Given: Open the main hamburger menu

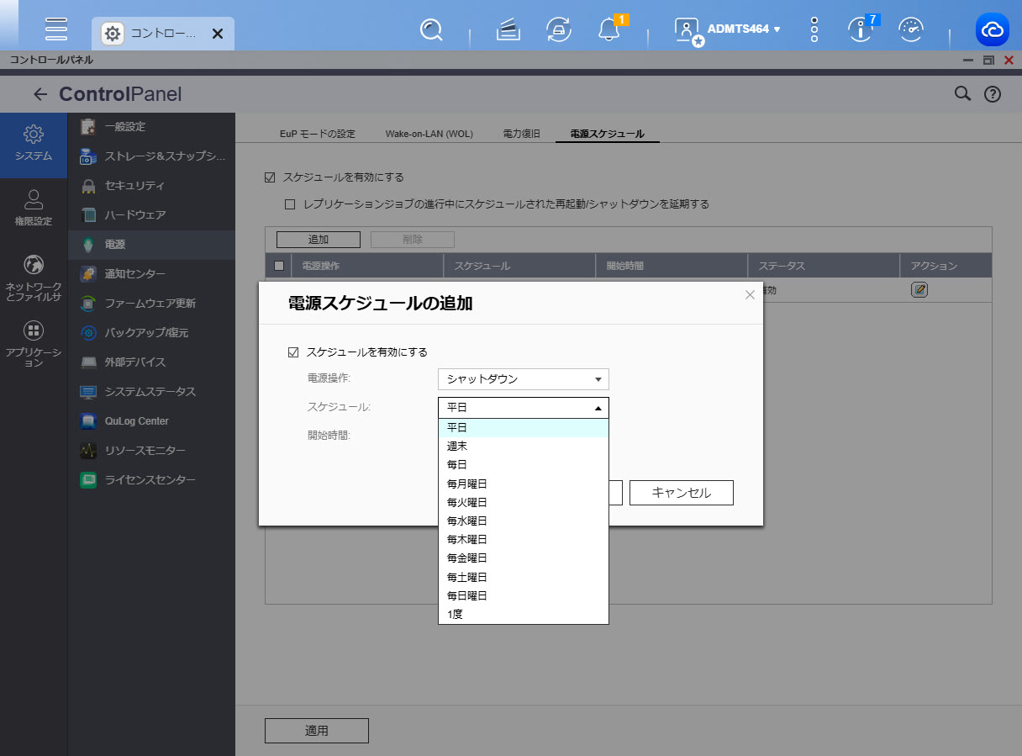Looking at the screenshot, I should tap(56, 29).
